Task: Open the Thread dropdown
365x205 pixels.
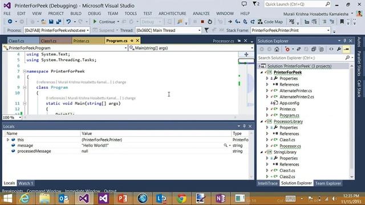Action: pyautogui.click(x=168, y=30)
